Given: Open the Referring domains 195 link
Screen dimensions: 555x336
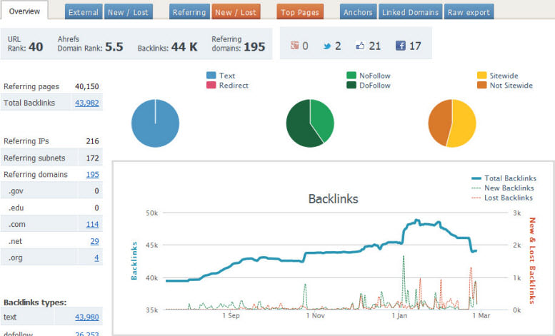Looking at the screenshot, I should tap(92, 174).
